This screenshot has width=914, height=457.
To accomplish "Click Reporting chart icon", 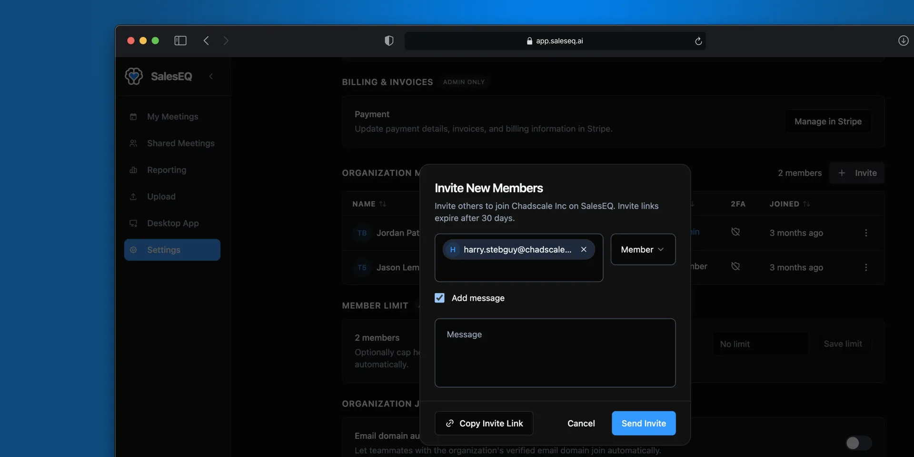I will coord(133,170).
